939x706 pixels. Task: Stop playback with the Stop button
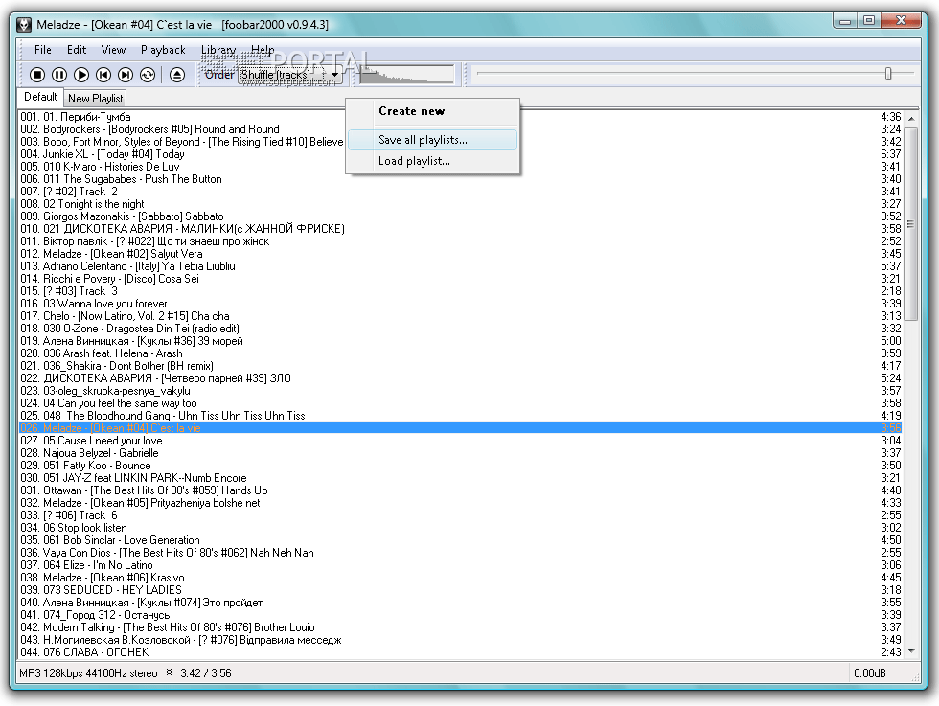coord(37,75)
